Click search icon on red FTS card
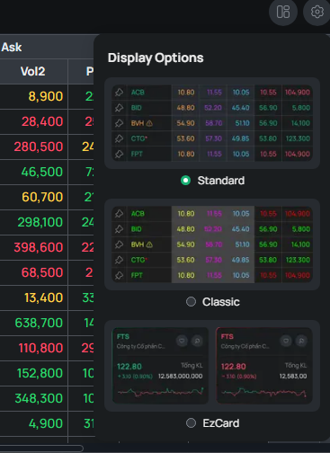The image size is (330, 453). pyautogui.click(x=301, y=341)
